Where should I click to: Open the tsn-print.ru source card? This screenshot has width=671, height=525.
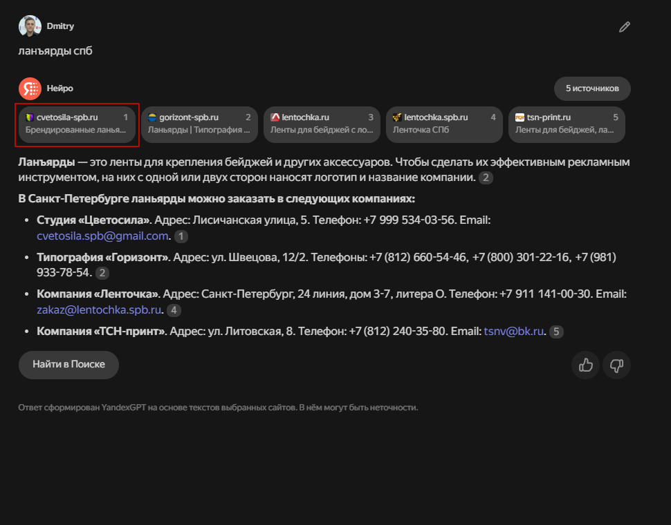(x=567, y=124)
